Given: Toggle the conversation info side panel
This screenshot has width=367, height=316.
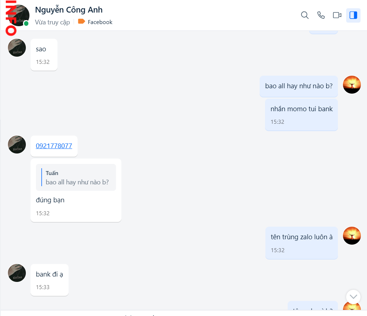Looking at the screenshot, I should 353,15.
